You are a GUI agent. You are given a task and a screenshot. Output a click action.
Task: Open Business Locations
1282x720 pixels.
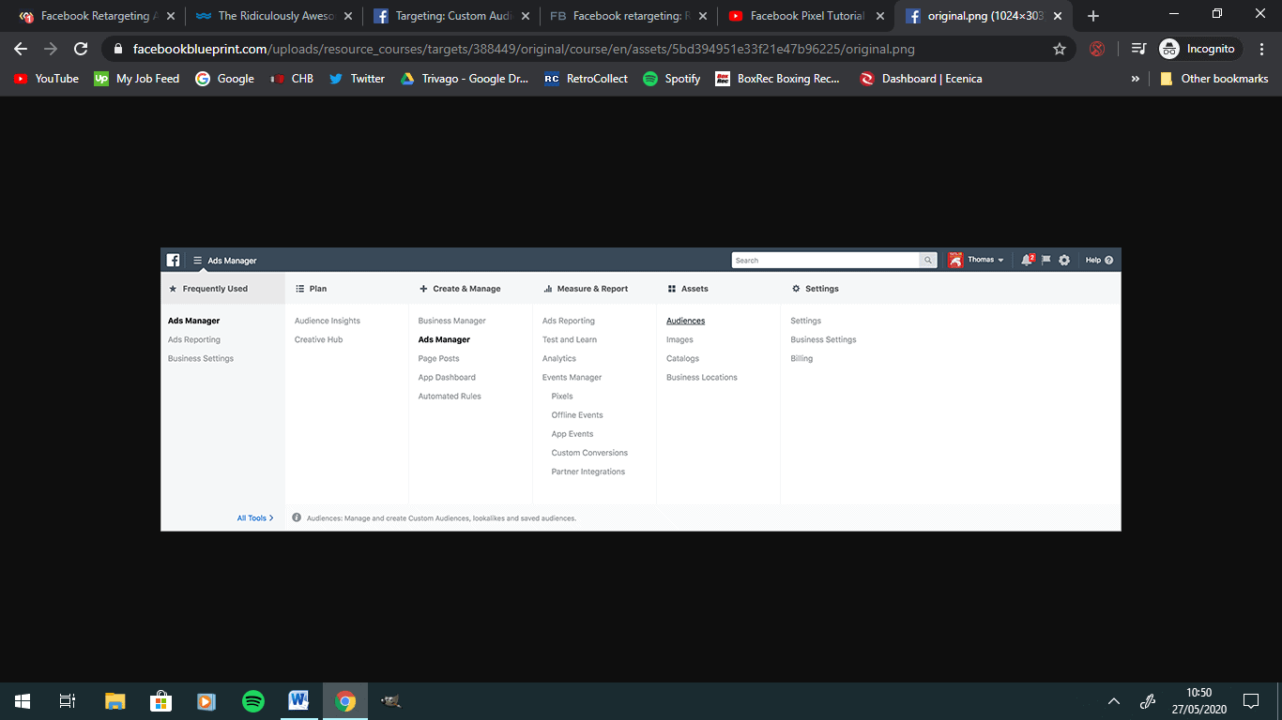[702, 377]
